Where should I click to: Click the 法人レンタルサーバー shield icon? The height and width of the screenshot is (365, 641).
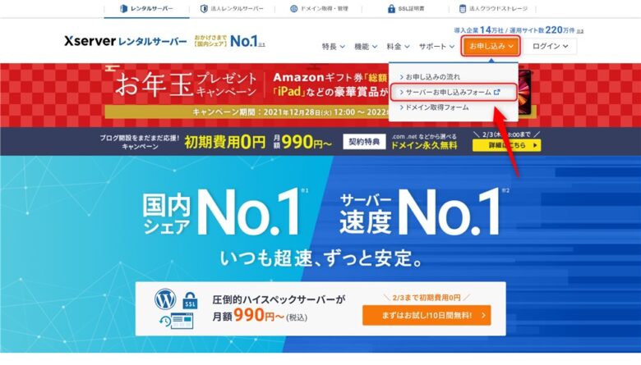tap(204, 8)
